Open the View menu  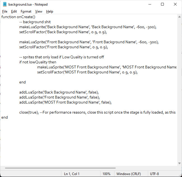click(x=39, y=11)
